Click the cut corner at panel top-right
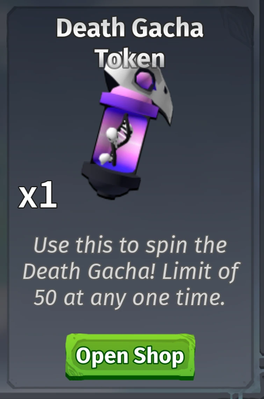 [x=250, y=12]
